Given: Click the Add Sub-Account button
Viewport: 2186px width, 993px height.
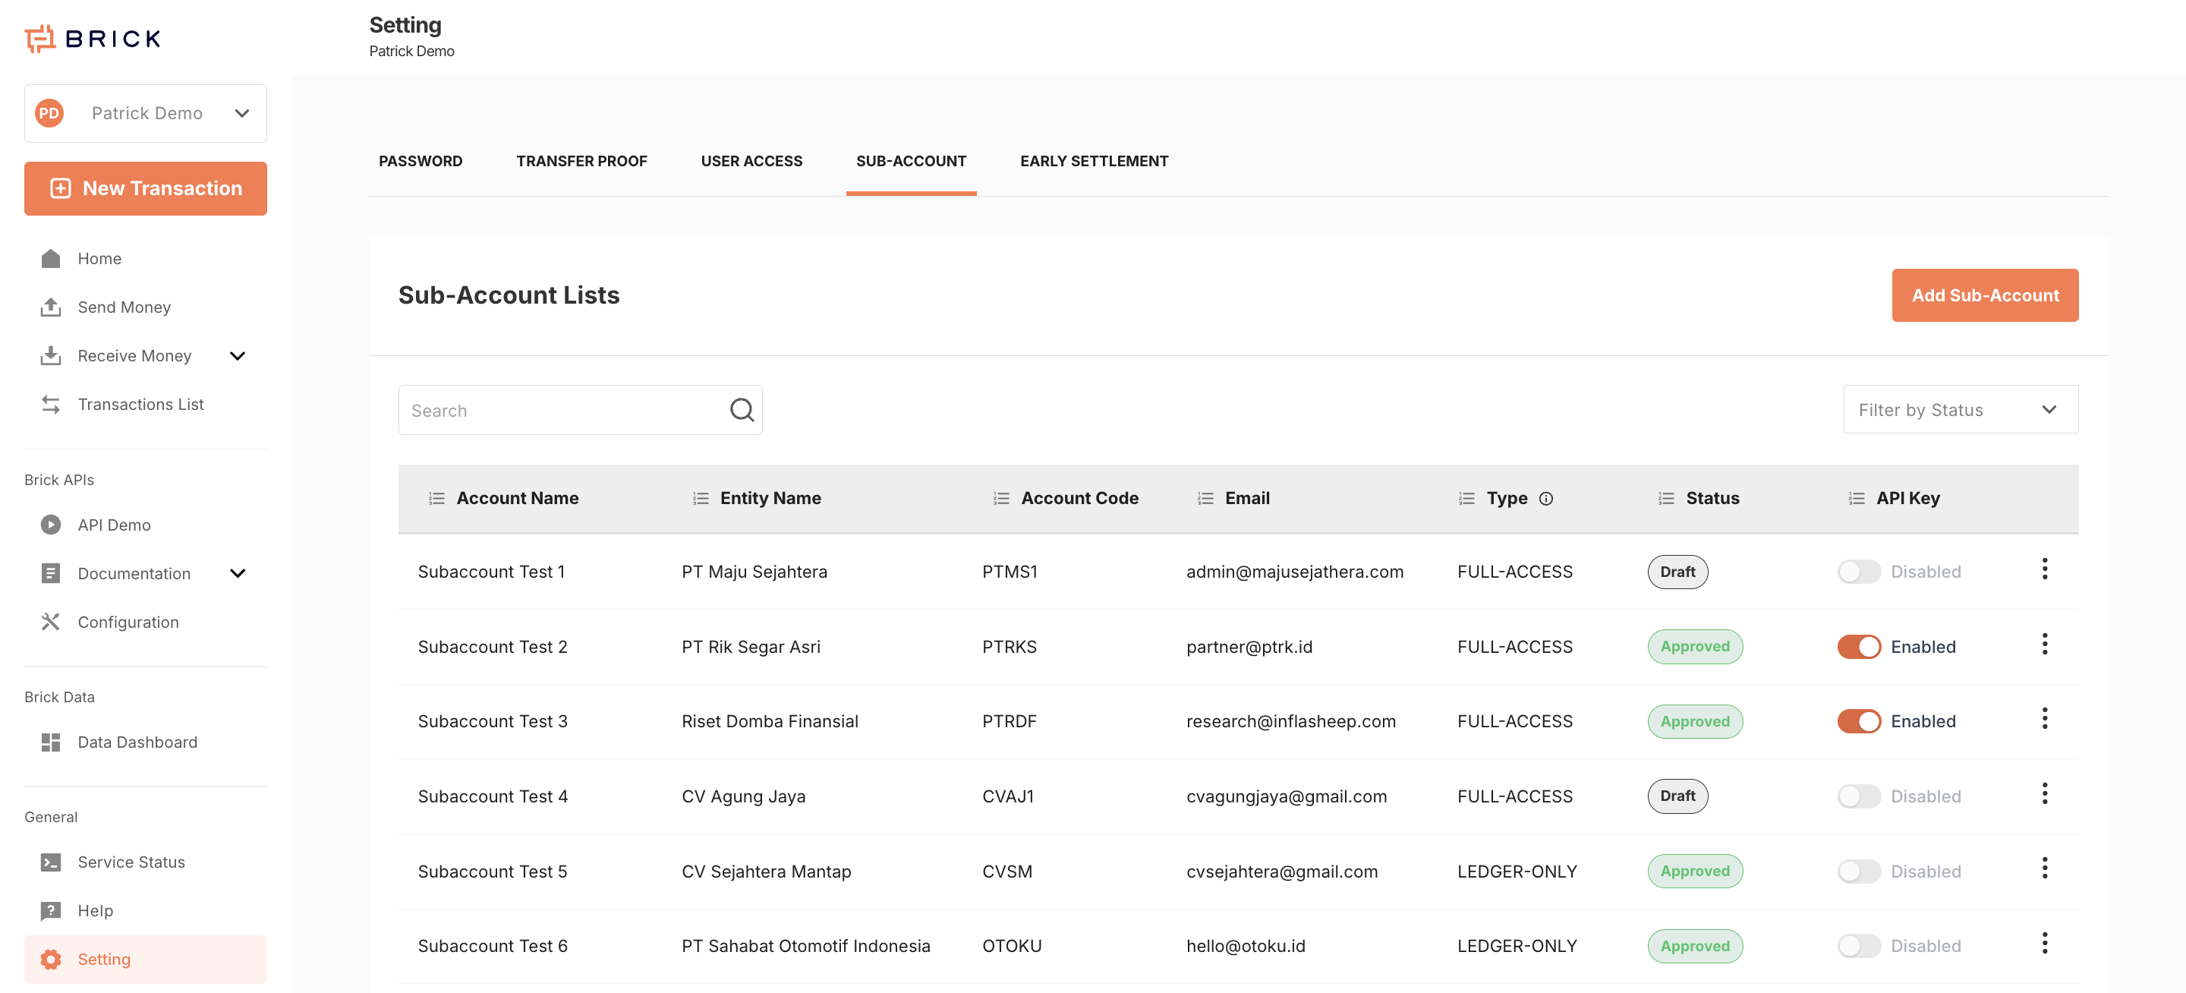Looking at the screenshot, I should [x=1984, y=295].
